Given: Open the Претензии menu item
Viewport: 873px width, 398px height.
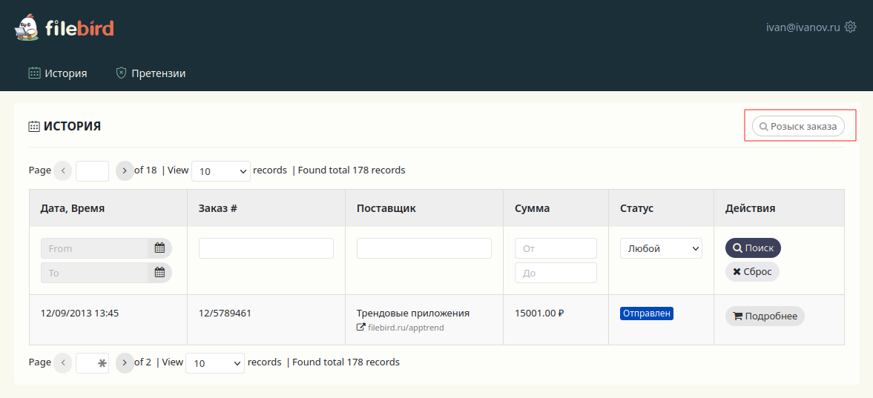Looking at the screenshot, I should (151, 73).
